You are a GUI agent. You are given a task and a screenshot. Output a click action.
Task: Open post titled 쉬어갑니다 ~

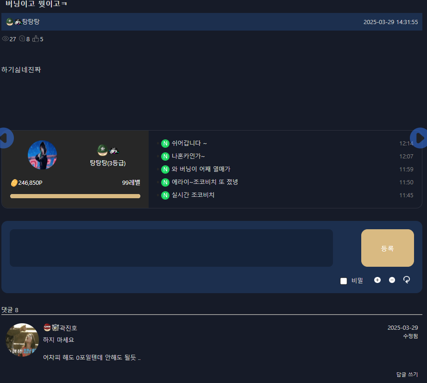tap(189, 143)
